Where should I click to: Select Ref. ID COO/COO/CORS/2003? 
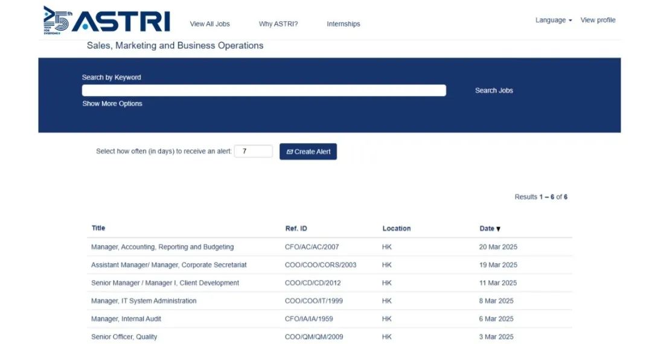point(321,265)
